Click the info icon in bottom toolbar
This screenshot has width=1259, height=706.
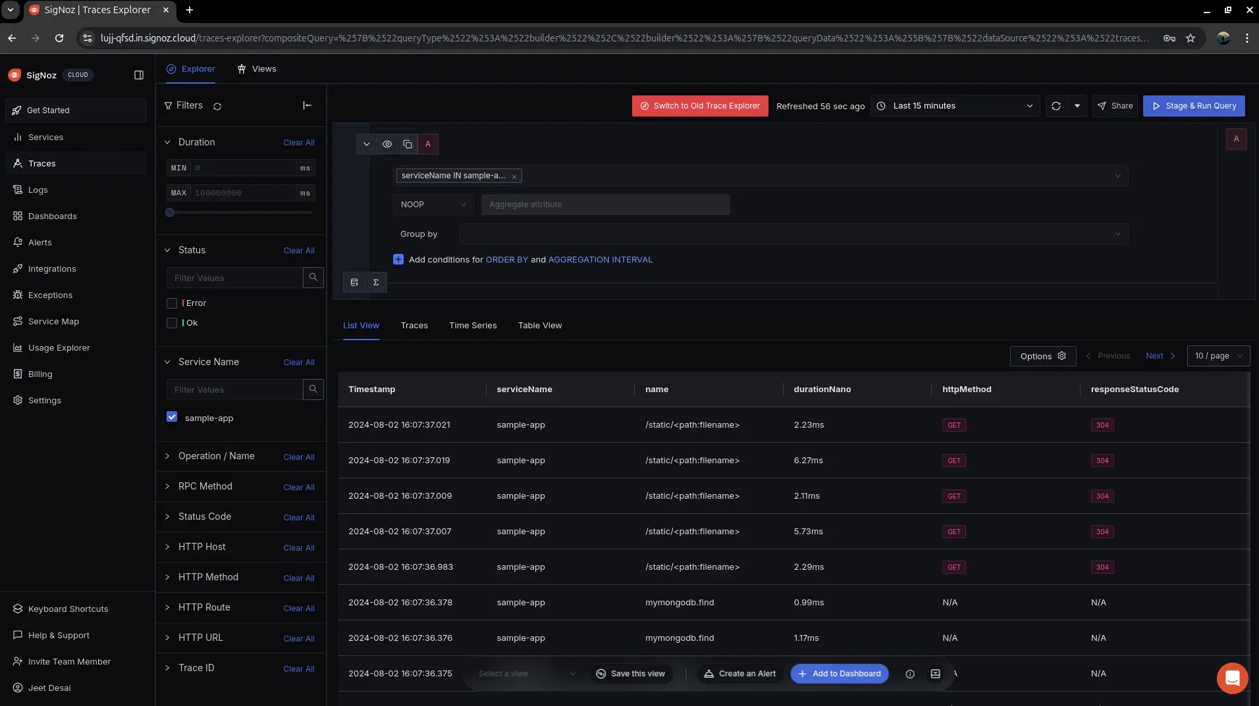pos(910,674)
